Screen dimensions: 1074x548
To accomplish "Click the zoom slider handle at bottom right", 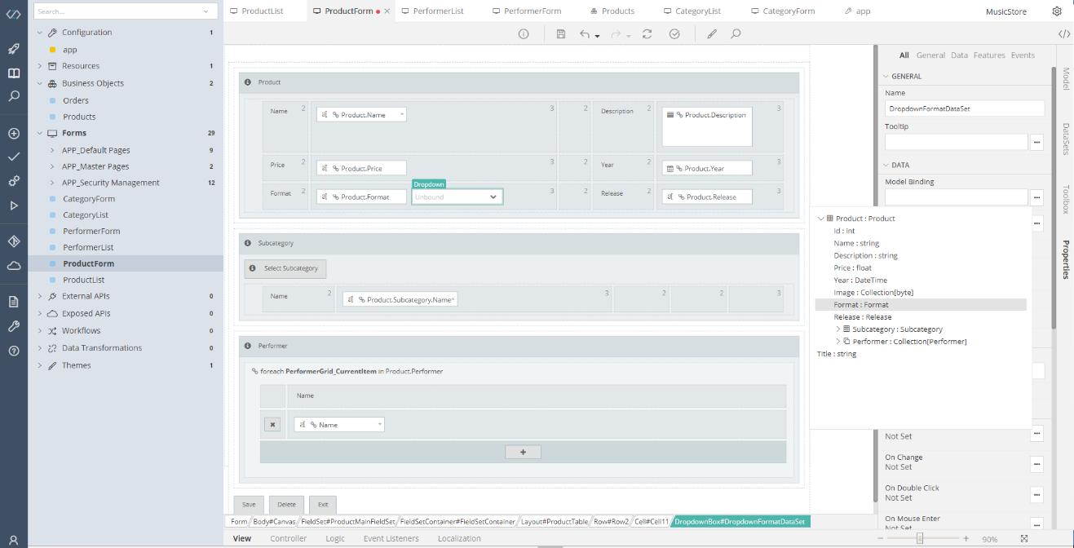I will (920, 538).
